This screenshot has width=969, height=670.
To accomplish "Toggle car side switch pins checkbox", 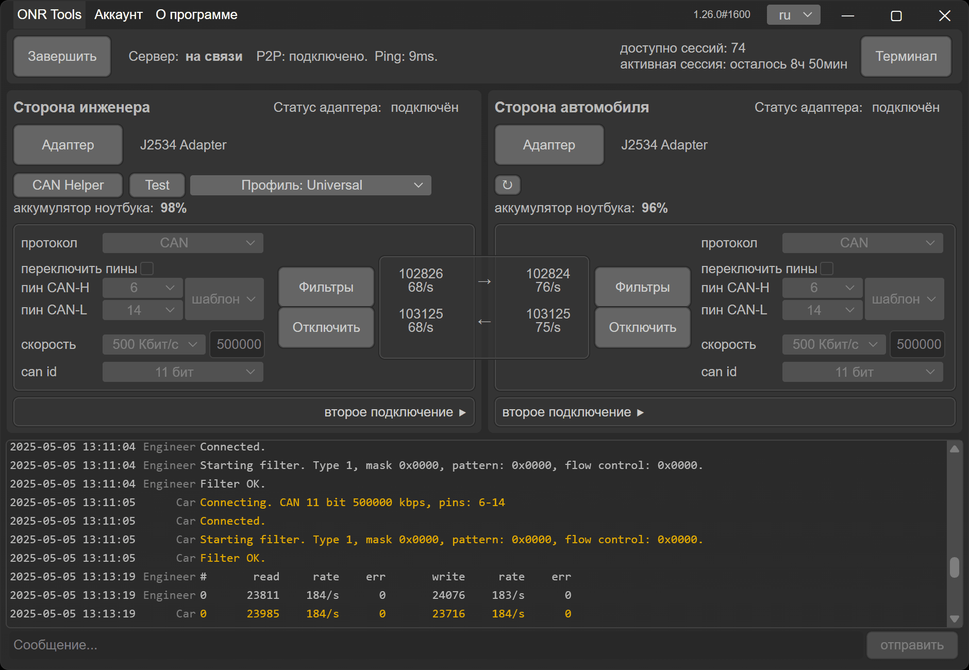I will point(827,269).
